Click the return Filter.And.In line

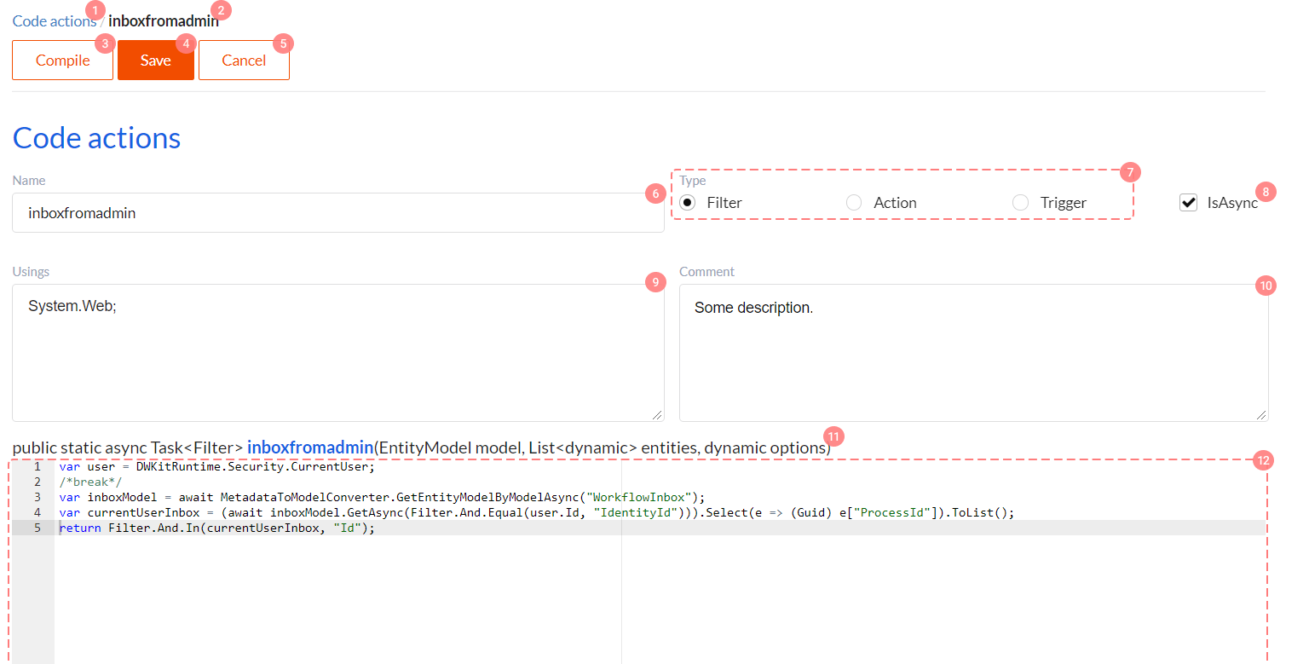[x=216, y=528]
